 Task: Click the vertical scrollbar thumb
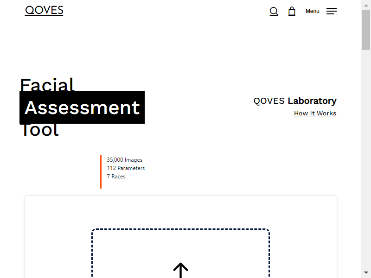(366, 30)
